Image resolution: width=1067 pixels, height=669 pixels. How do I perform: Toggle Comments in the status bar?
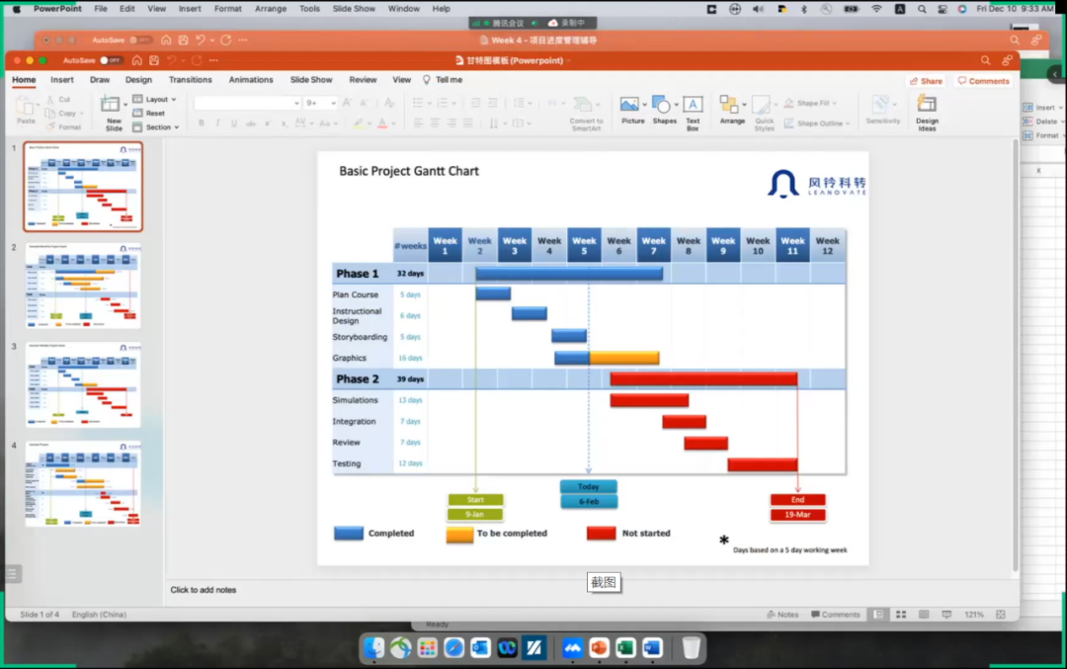click(x=836, y=615)
